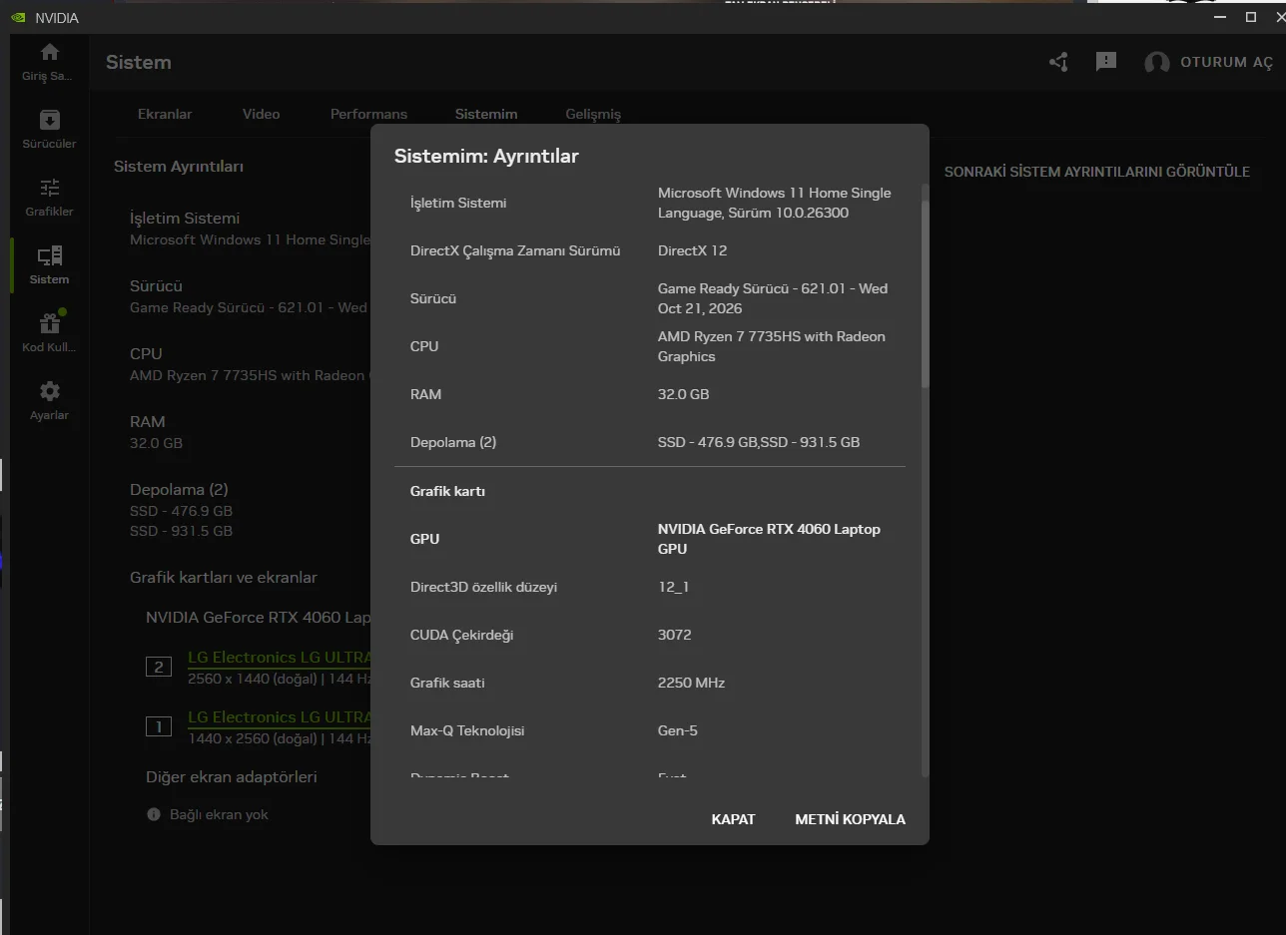Viewport: 1286px width, 935px height.
Task: Click the Sistem Ayrıntıları heading
Action: pos(179,167)
